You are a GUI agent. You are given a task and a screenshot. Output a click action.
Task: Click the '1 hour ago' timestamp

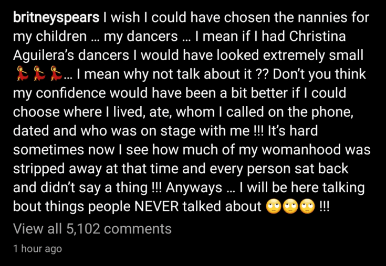(37, 249)
